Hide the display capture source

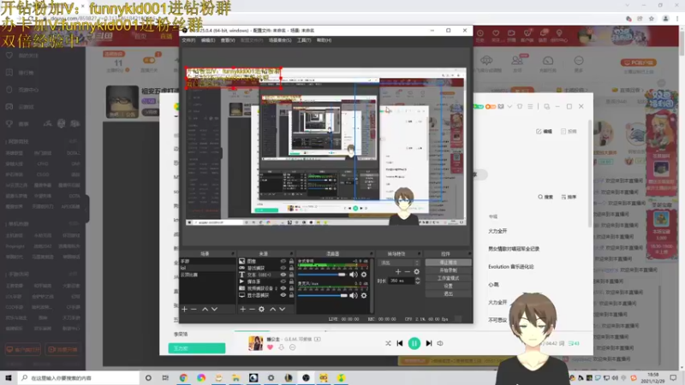pyautogui.click(x=283, y=295)
